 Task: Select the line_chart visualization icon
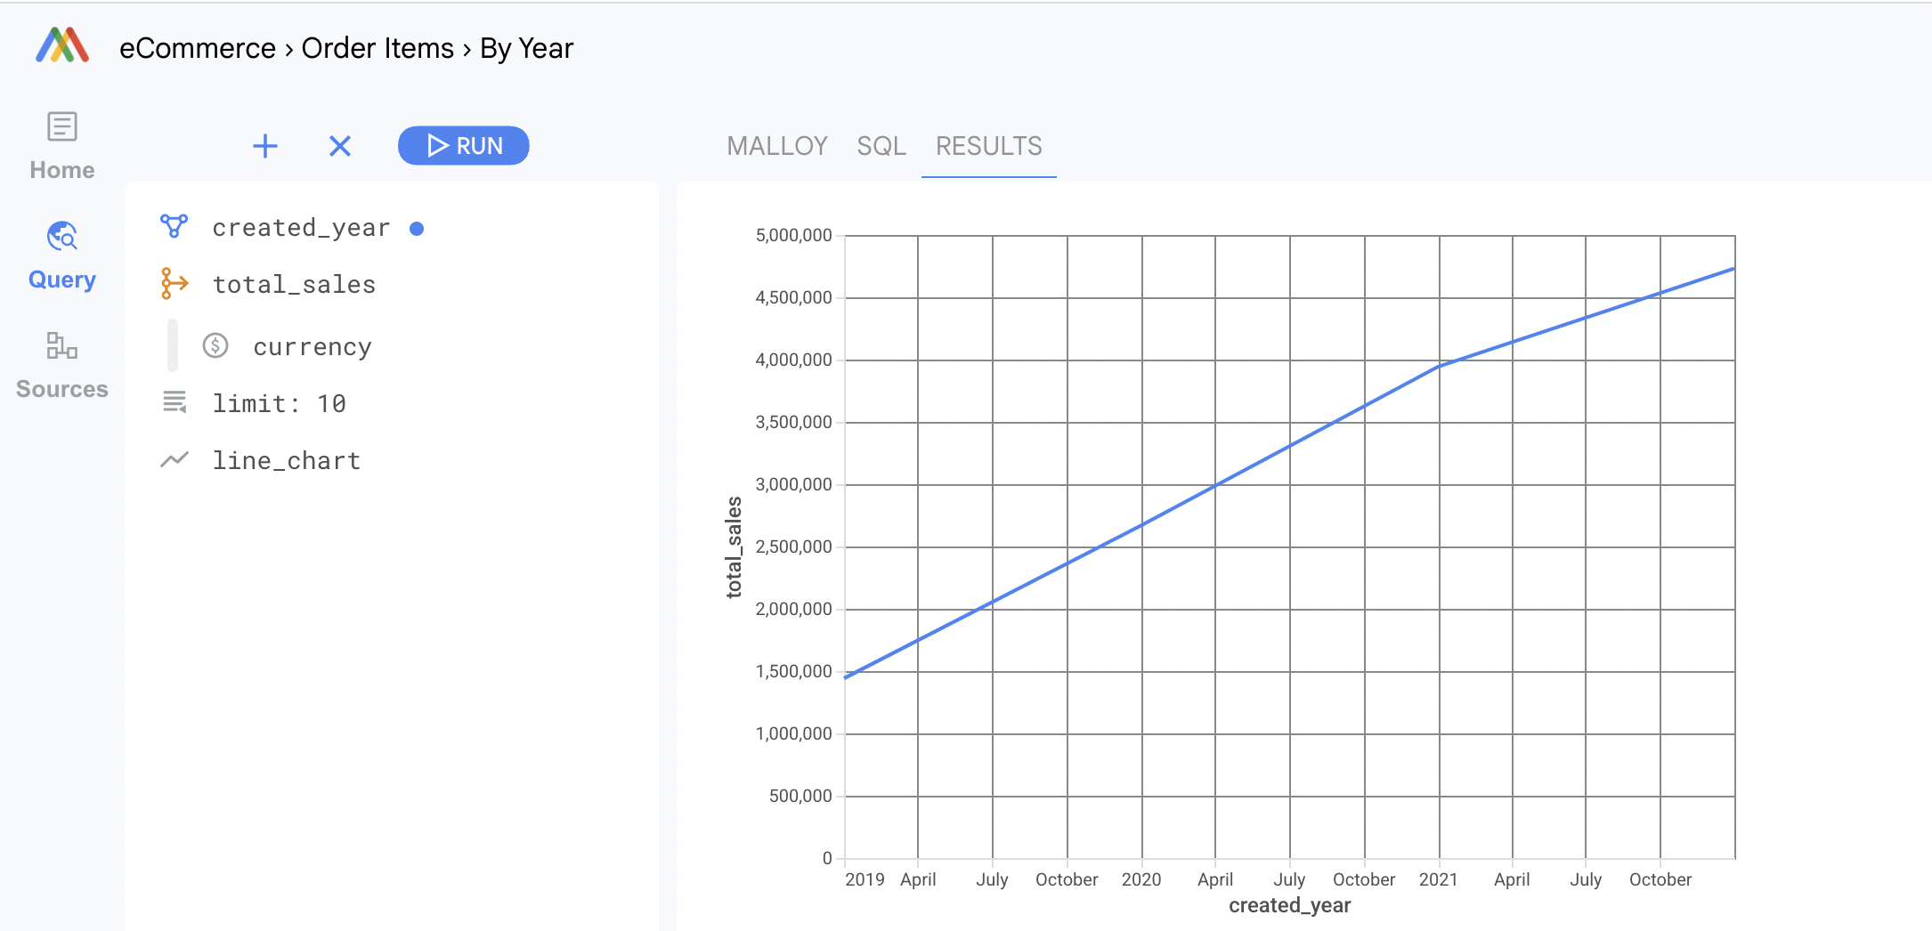tap(175, 459)
